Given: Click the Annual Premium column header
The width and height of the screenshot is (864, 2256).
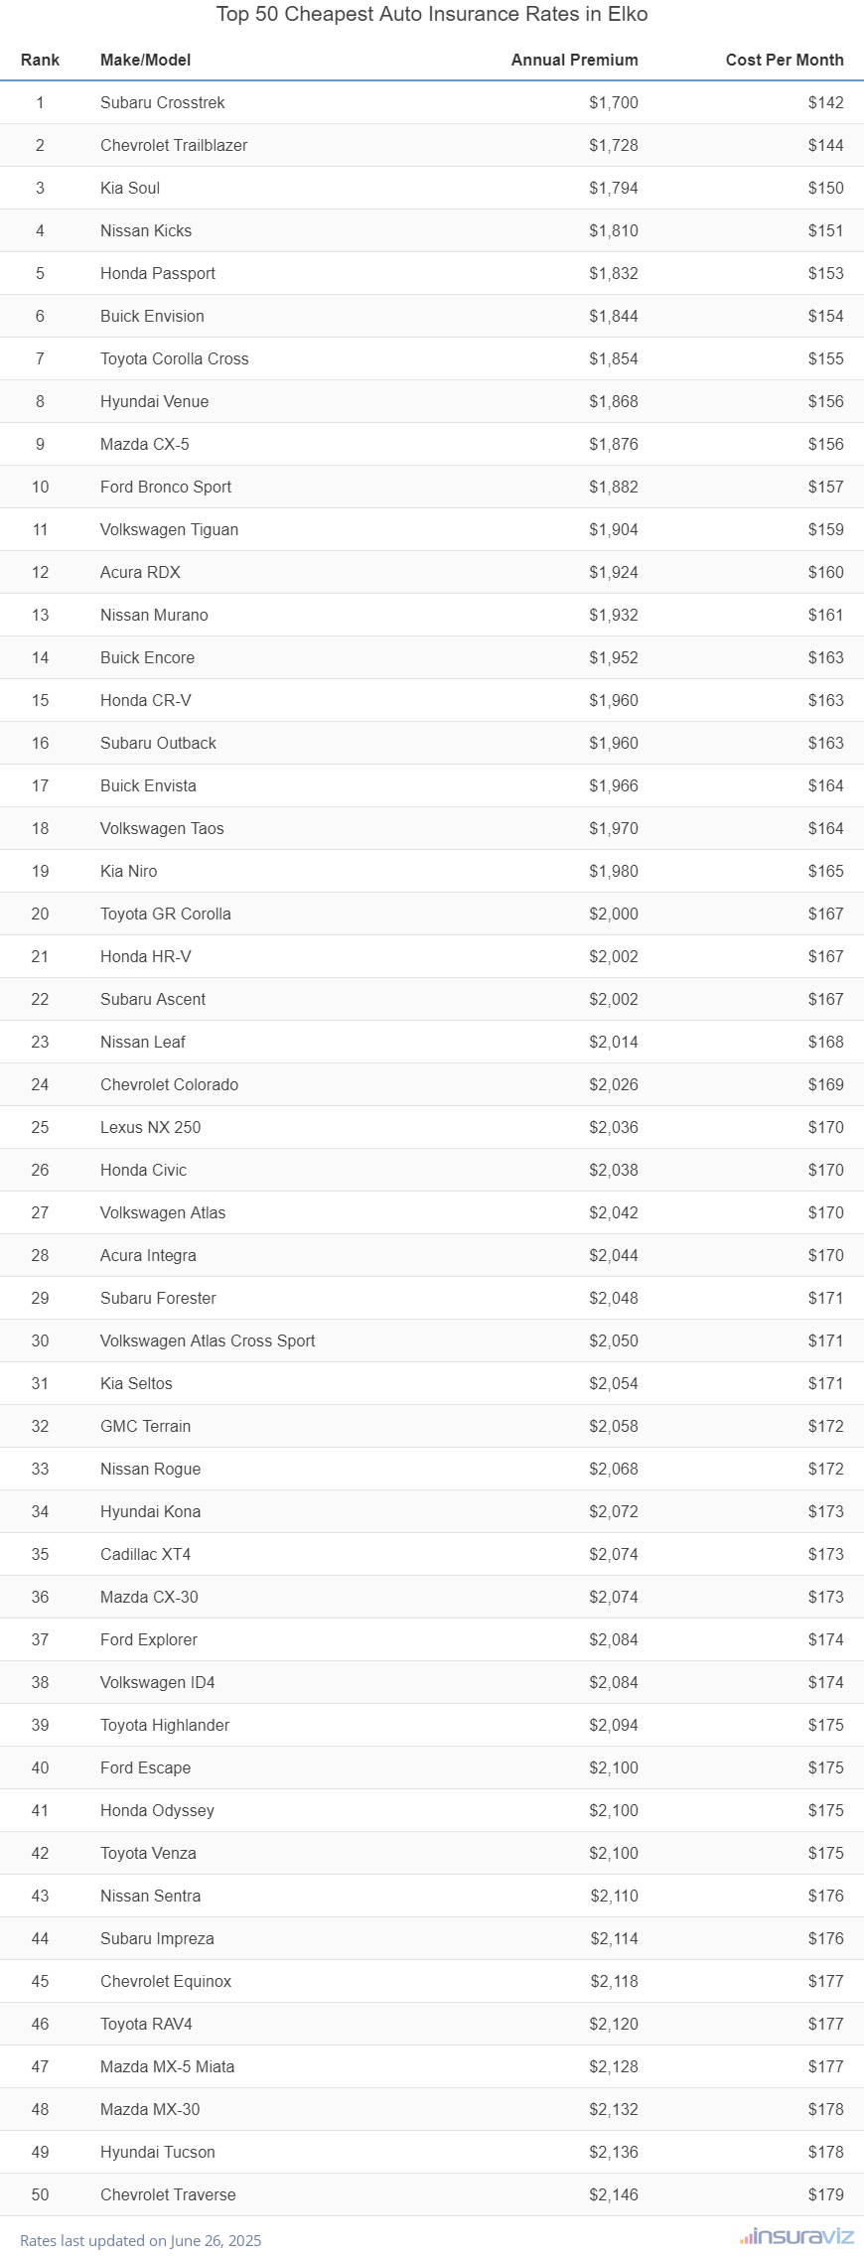Looking at the screenshot, I should (x=574, y=60).
